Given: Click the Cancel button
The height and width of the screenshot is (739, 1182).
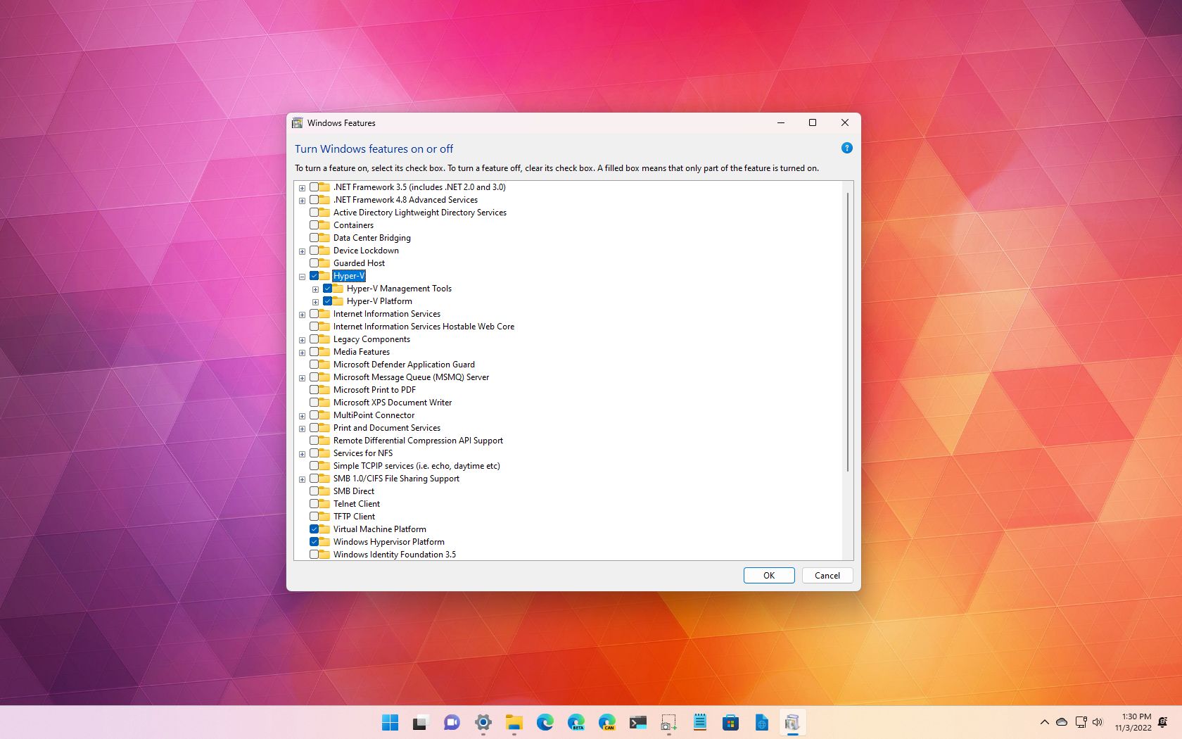Looking at the screenshot, I should [x=827, y=575].
